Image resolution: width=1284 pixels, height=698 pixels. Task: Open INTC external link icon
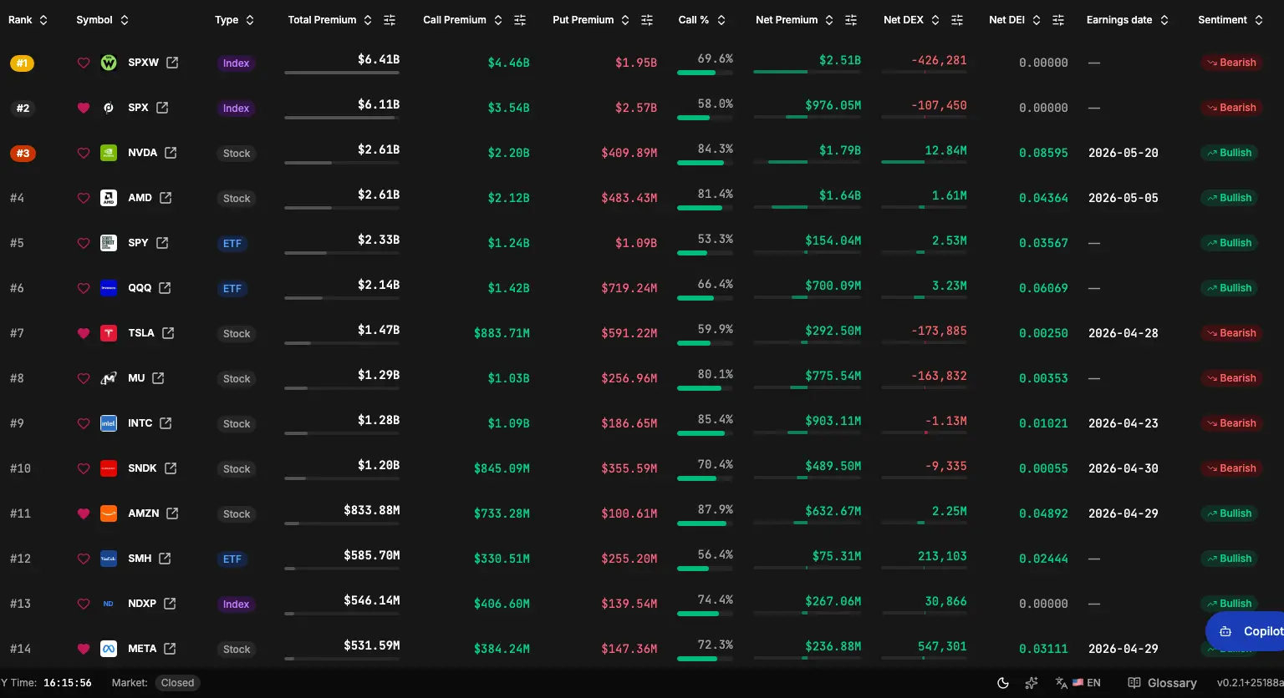click(166, 423)
